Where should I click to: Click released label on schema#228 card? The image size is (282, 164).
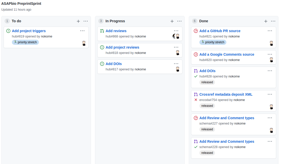pos(207,153)
